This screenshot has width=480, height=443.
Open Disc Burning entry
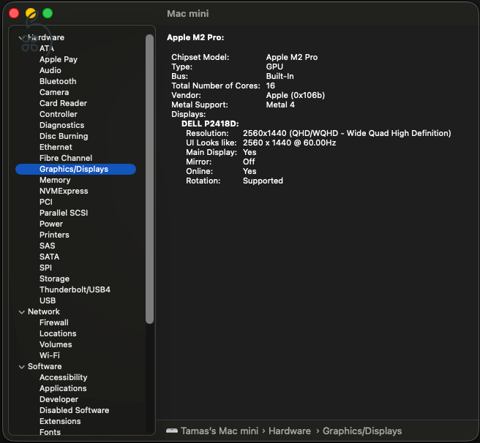pyautogui.click(x=64, y=136)
